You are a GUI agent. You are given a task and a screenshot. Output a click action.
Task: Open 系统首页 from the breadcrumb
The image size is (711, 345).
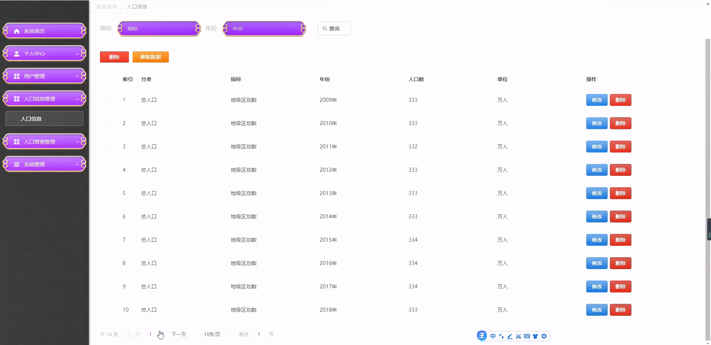pos(107,6)
